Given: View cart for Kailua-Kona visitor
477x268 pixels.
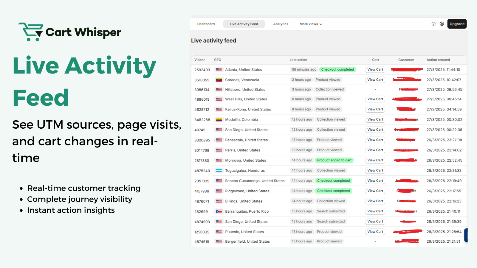Looking at the screenshot, I should click(x=375, y=109).
